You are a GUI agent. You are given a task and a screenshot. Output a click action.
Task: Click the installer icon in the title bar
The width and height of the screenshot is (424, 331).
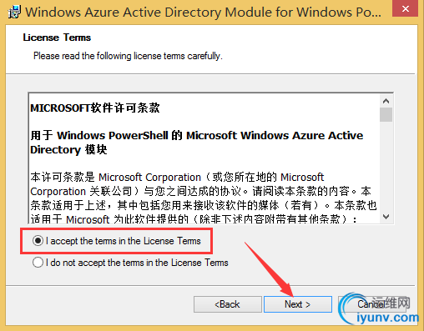pyautogui.click(x=14, y=12)
